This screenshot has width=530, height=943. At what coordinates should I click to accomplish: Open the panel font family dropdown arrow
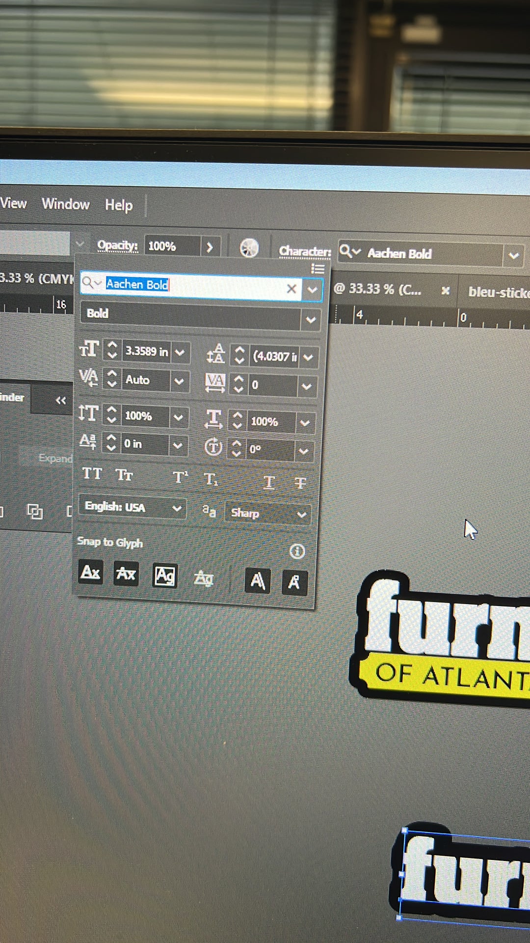tap(312, 290)
